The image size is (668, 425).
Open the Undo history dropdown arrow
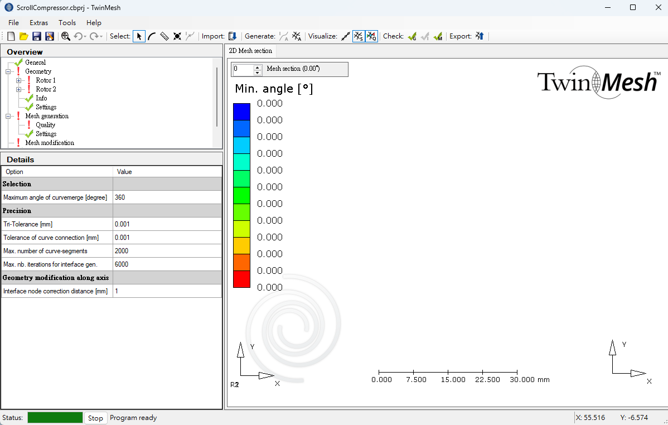pos(85,37)
